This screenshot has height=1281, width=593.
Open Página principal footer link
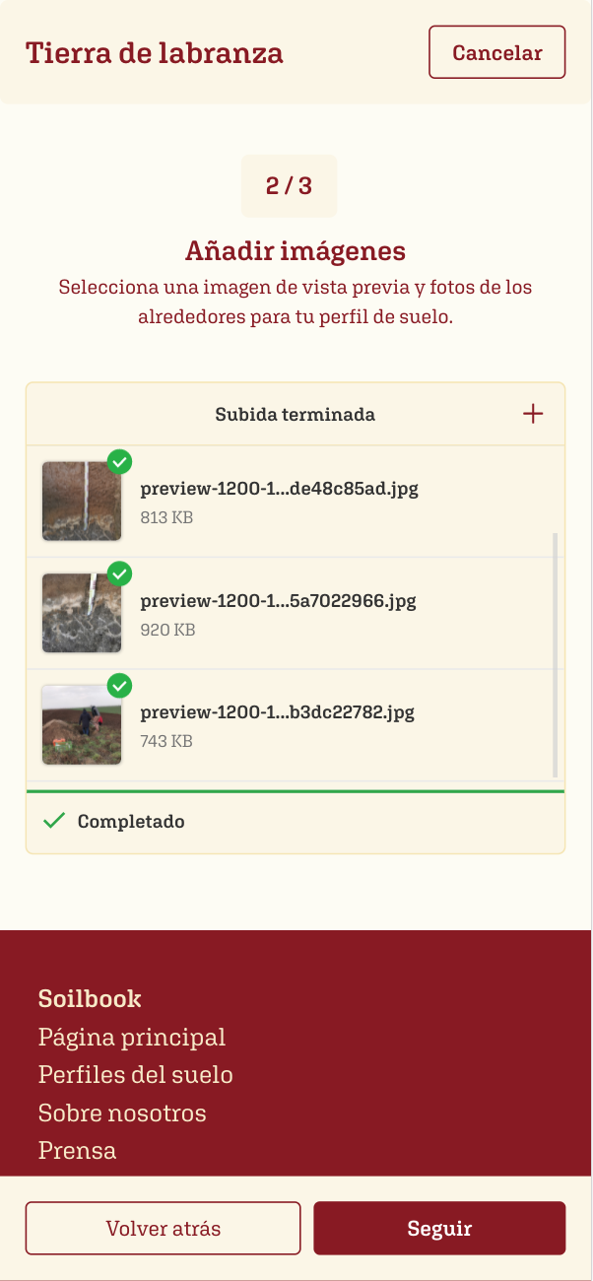click(132, 1038)
